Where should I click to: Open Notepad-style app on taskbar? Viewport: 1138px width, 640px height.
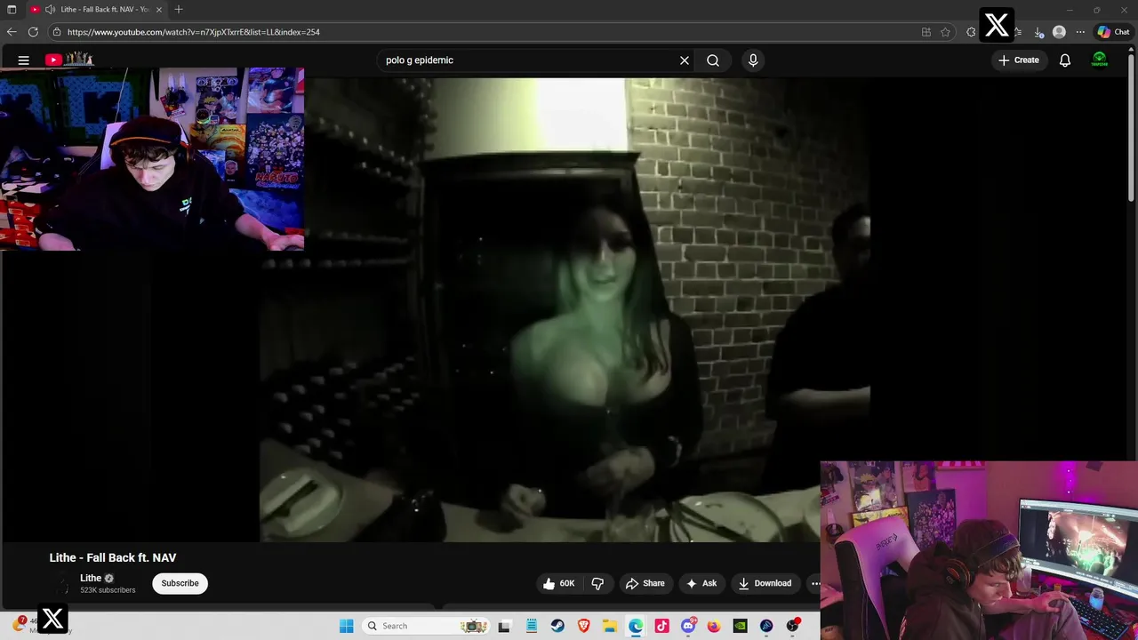[x=532, y=626]
